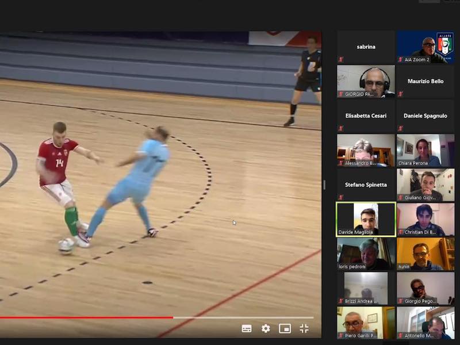Click the muted mic icon on Elisabetta Cesari's tile

pyautogui.click(x=341, y=128)
